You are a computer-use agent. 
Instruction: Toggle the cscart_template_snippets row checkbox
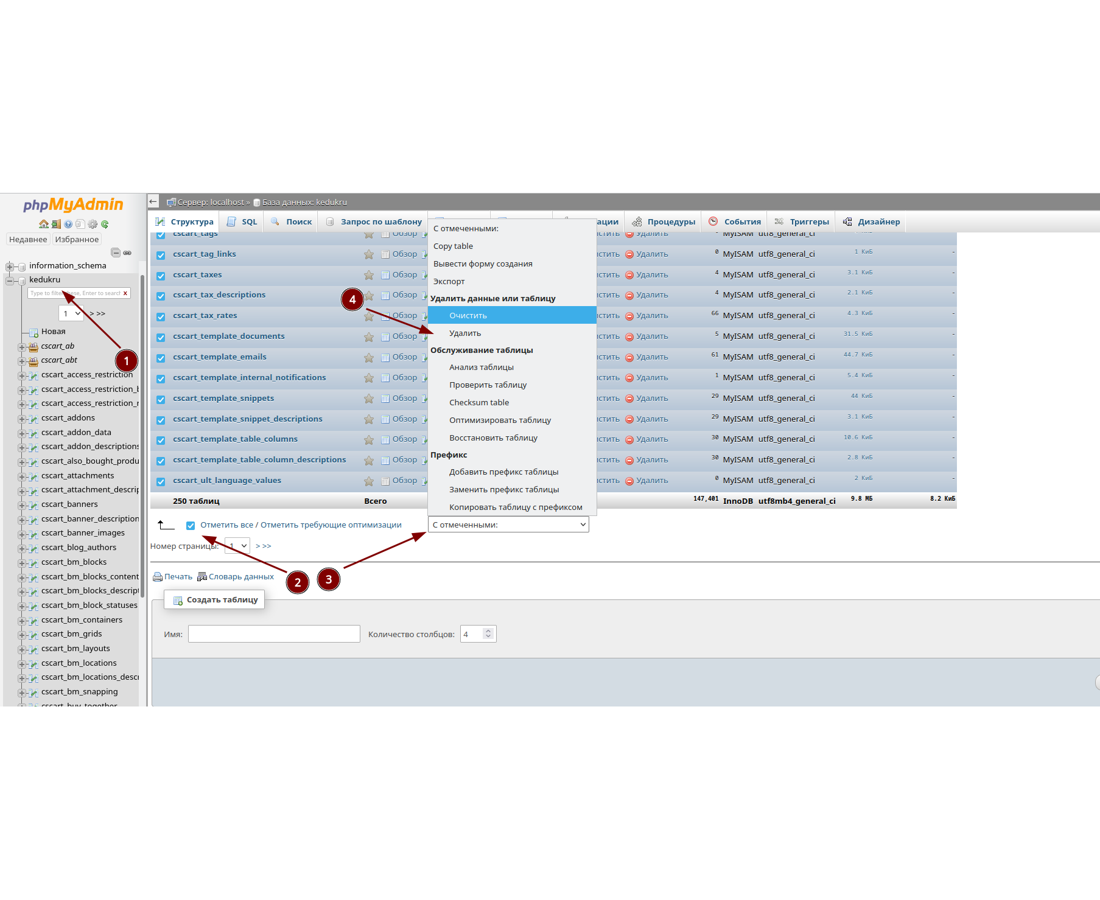click(161, 399)
